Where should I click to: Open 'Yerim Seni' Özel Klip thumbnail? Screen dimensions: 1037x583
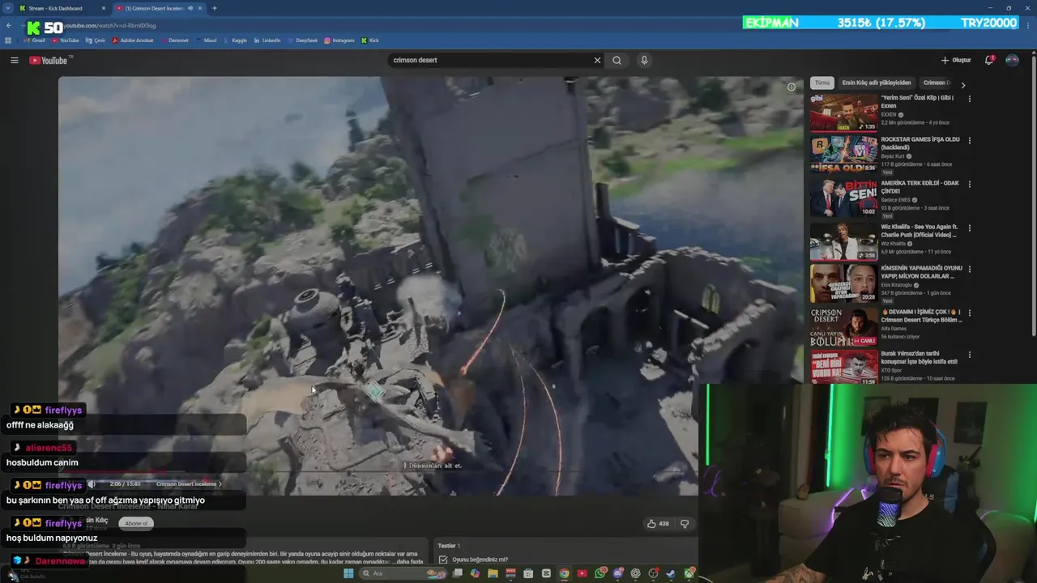click(844, 113)
